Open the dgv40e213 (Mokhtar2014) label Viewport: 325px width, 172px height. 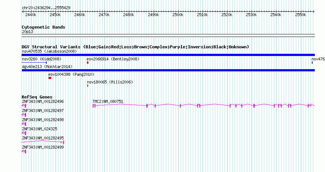47,67
